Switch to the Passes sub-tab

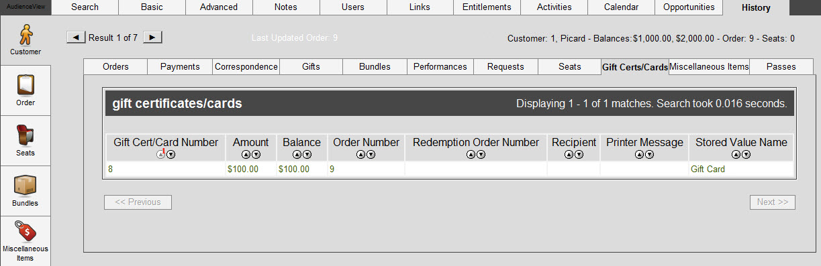(x=781, y=66)
